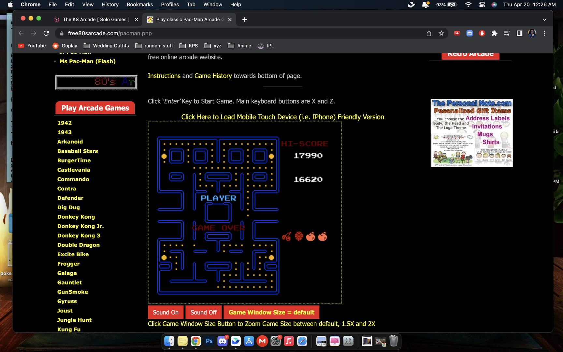
Task: Expand the random stuff bookmark folder
Action: click(x=154, y=46)
